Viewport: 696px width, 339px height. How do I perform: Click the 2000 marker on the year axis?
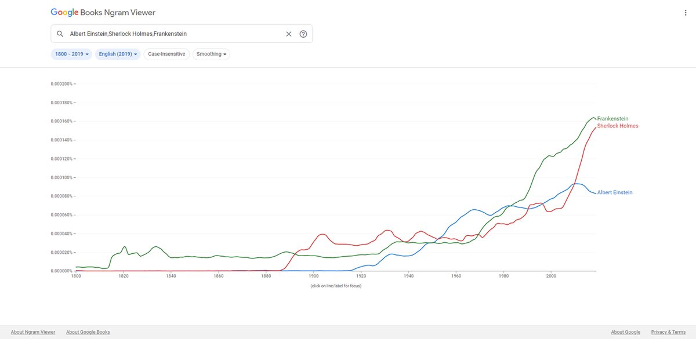pos(551,276)
